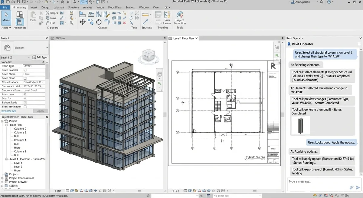Click the Revit Operator logo in the right panel
The width and height of the screenshot is (363, 198).
[290, 44]
